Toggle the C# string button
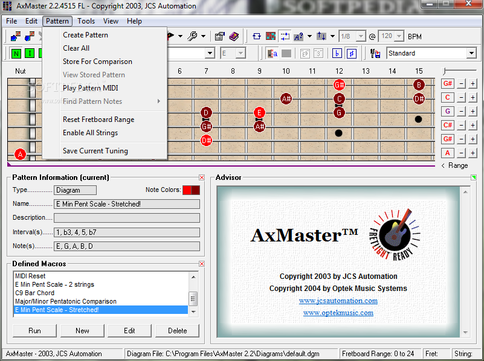Viewport: 484px width, 361px height. click(x=448, y=125)
